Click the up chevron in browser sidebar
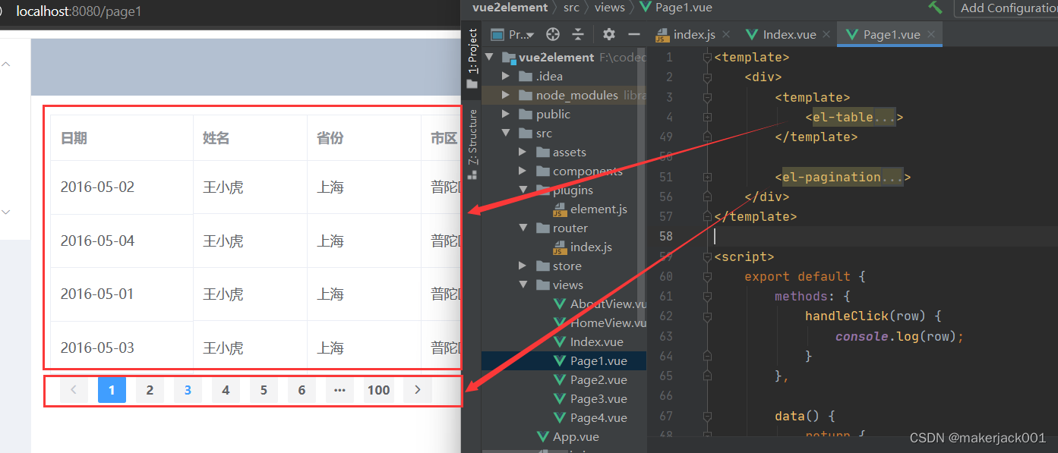The height and width of the screenshot is (453, 1058). (6, 64)
